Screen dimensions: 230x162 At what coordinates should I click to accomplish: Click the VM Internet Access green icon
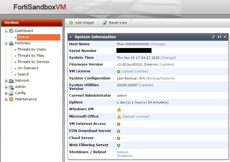pyautogui.click(x=118, y=124)
